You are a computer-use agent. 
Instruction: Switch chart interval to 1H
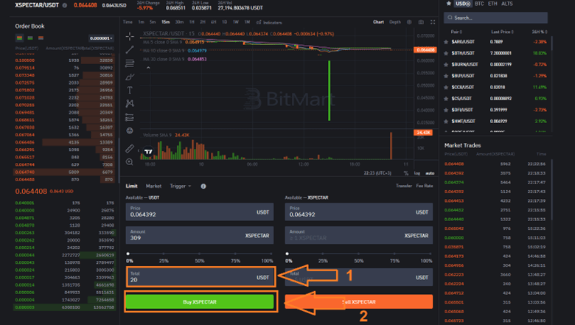coord(192,22)
